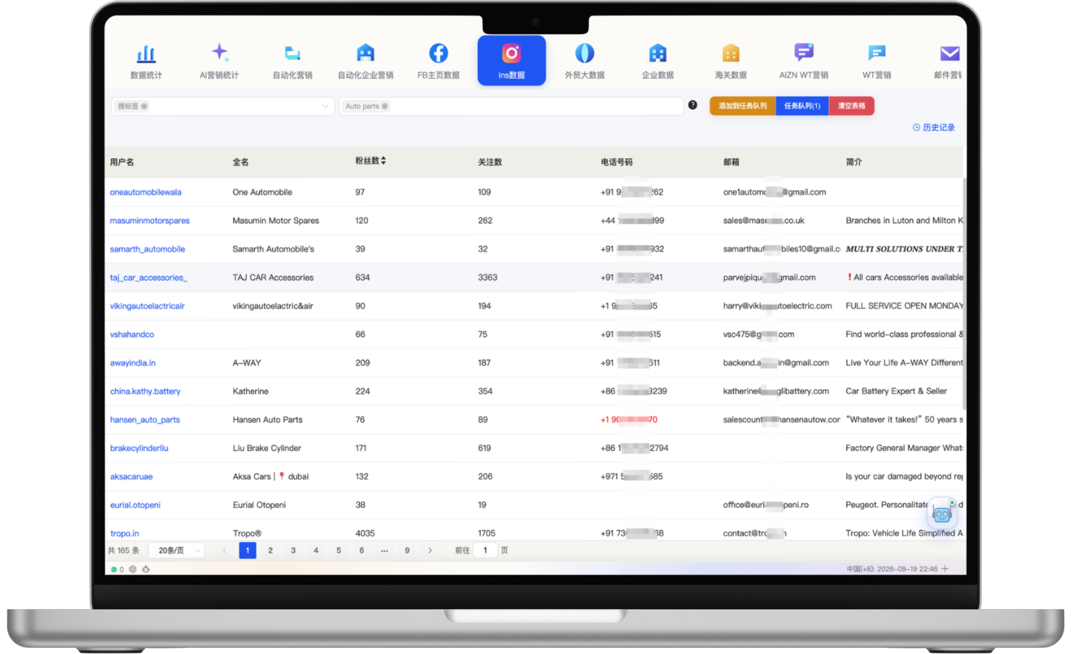Open the 企业数据 module
Image resolution: width=1071 pixels, height=654 pixels.
pos(658,61)
